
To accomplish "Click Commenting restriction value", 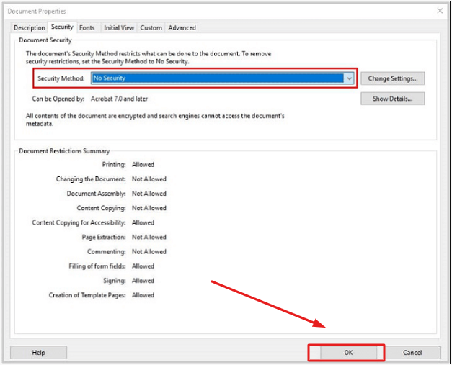I will pos(149,251).
